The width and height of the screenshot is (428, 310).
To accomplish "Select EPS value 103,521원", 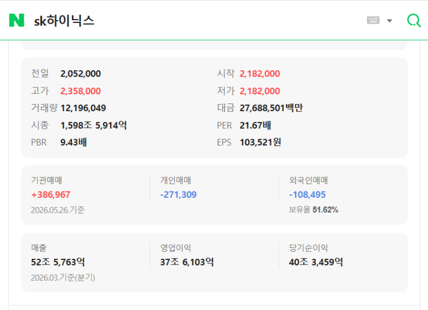I will pos(260,142).
